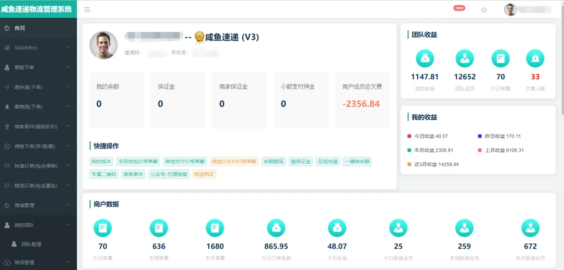Click the 今日收益 money bag icon in 商户数据
Screen dimensions: 564x270
tap(337, 228)
